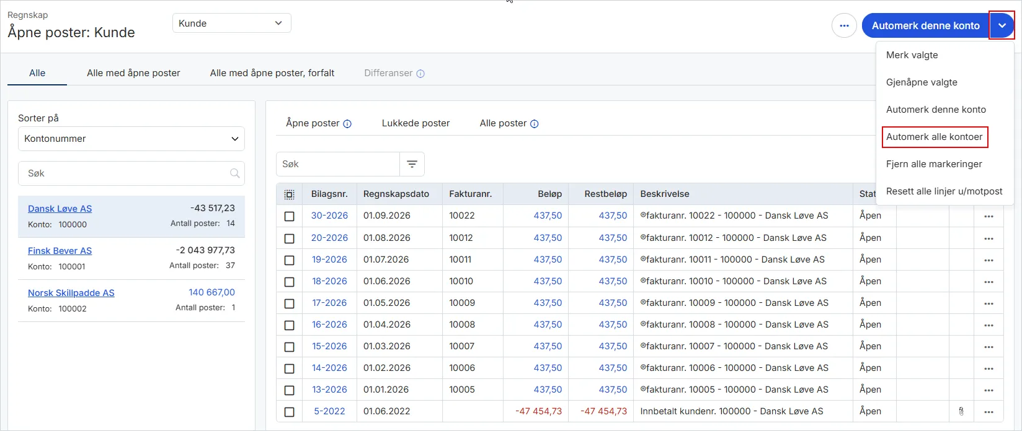Switch to Alle med åpne poster tab
This screenshot has height=431, width=1022.
click(x=133, y=73)
